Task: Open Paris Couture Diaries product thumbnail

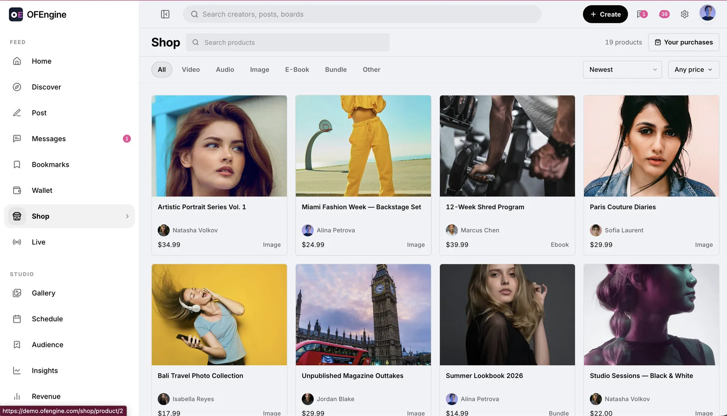Action: [x=651, y=146]
